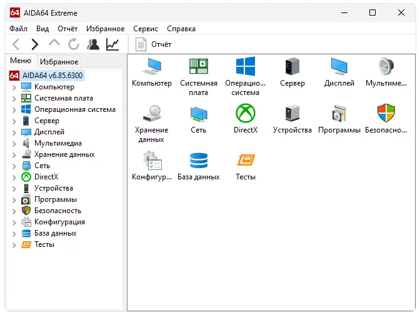This screenshot has height=315, width=420.
Task: Expand the DirectX tree chevron
Action: tap(14, 177)
